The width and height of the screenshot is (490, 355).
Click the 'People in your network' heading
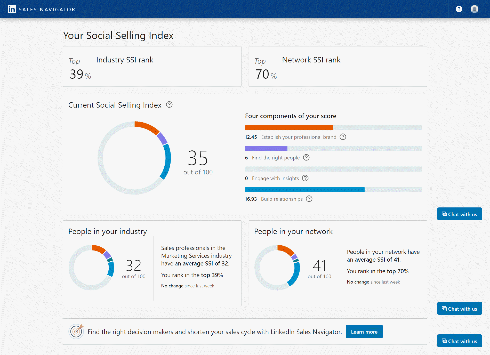(x=293, y=231)
